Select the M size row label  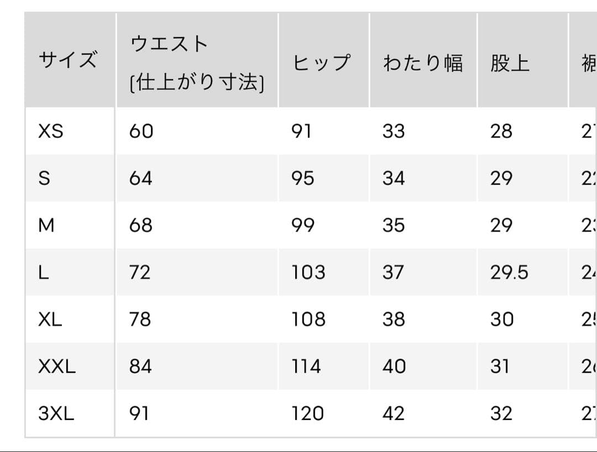pos(46,225)
